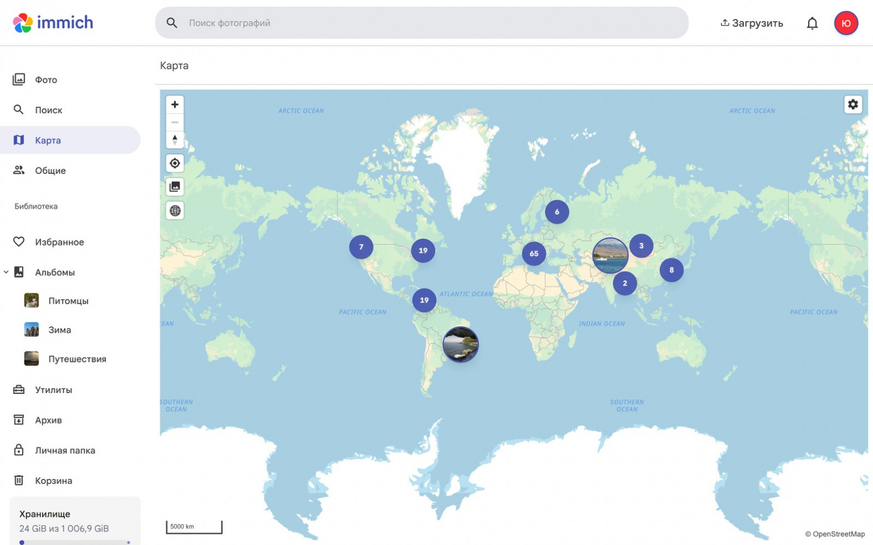Open Корзина trash
Viewport: 873px width, 545px height.
[x=71, y=480]
